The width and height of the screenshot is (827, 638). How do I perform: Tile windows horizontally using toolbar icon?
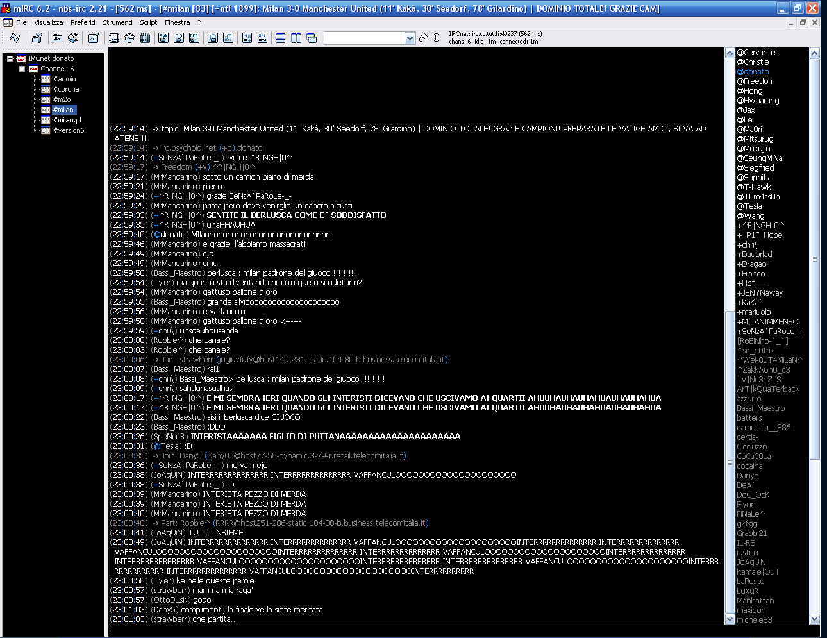pos(280,38)
